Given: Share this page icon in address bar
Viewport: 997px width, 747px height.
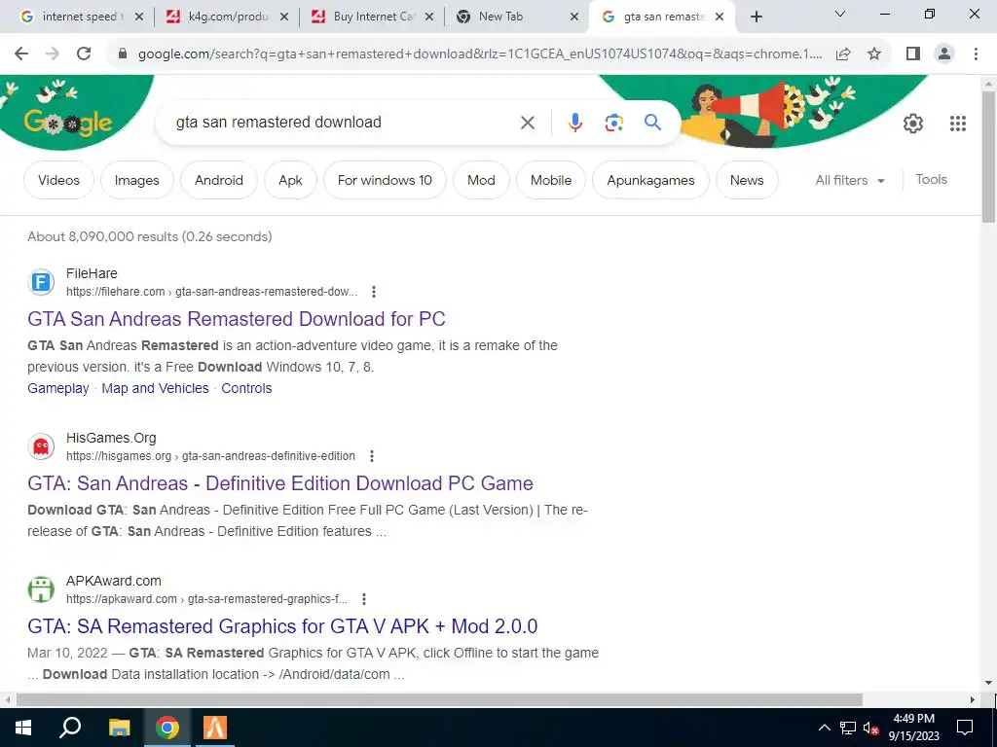Looking at the screenshot, I should [x=843, y=54].
